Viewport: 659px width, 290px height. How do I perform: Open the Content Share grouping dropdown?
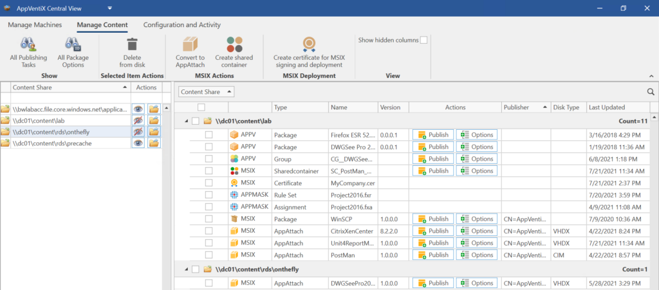(206, 92)
